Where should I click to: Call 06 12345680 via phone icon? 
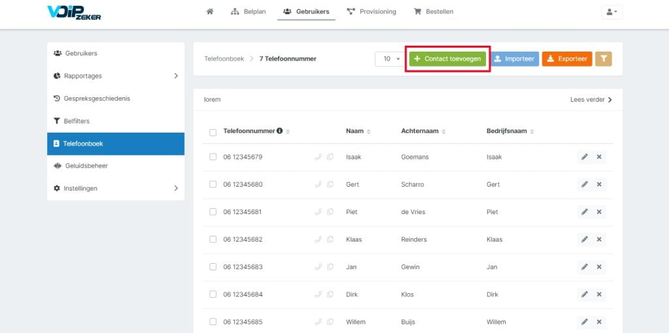coord(318,184)
